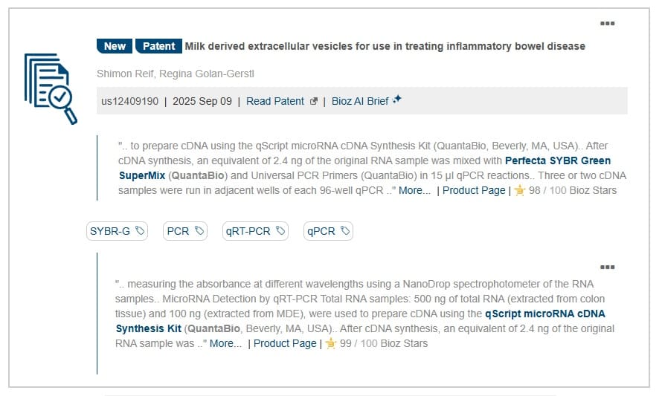Screen dimensions: 662x396
Task: Click the external link icon beside Read Patent
Action: click(x=313, y=102)
